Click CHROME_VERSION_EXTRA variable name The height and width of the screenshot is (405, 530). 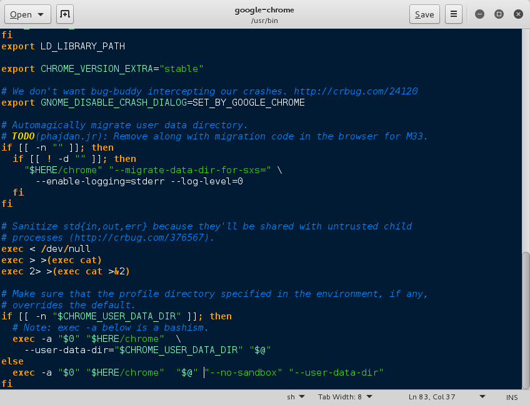pos(97,69)
